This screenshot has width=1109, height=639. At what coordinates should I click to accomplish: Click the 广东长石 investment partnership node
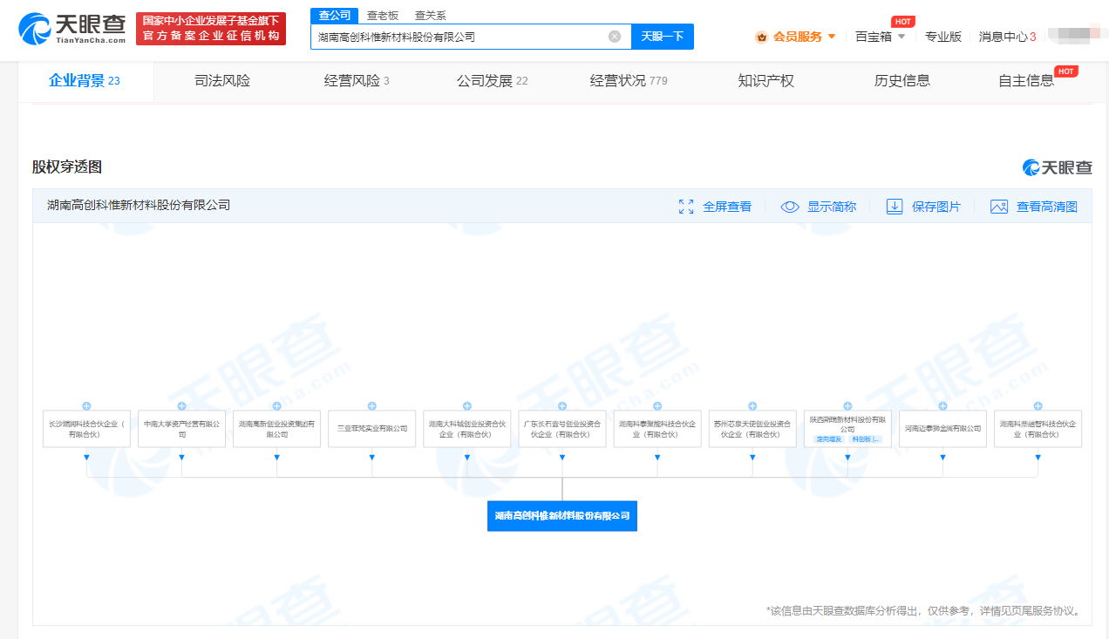pyautogui.click(x=561, y=429)
